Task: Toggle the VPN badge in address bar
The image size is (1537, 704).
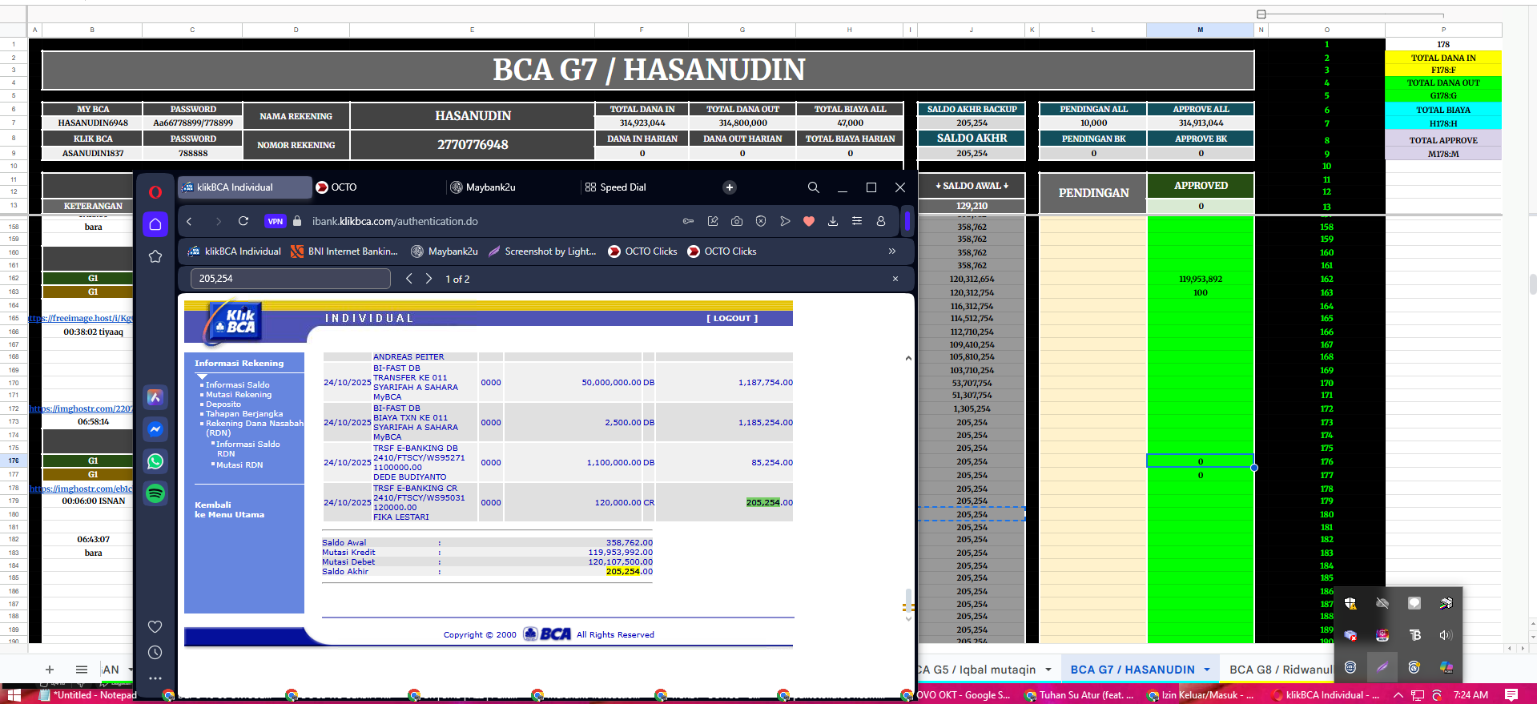Action: pyautogui.click(x=276, y=221)
